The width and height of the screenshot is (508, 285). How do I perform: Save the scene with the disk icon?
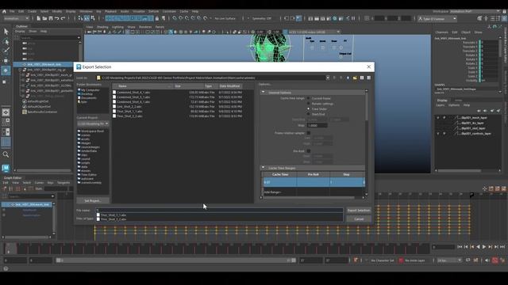coord(51,18)
